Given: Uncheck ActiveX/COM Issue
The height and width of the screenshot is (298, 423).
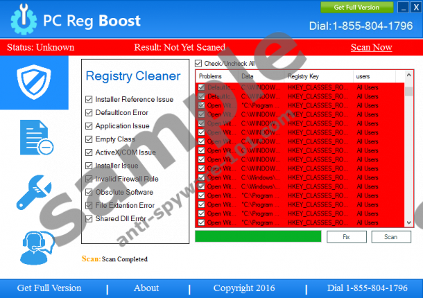Looking at the screenshot, I should click(89, 152).
